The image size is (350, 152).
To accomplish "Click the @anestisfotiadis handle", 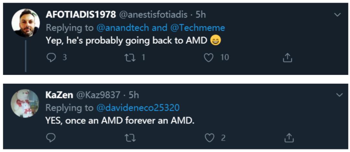I will click(x=155, y=15).
